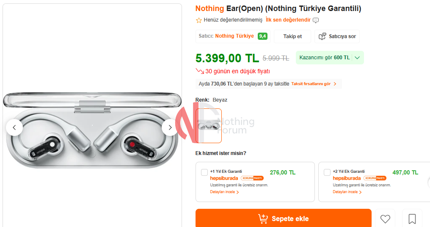This screenshot has width=430, height=227.
Task: Go to the next product image
Action: point(170,127)
